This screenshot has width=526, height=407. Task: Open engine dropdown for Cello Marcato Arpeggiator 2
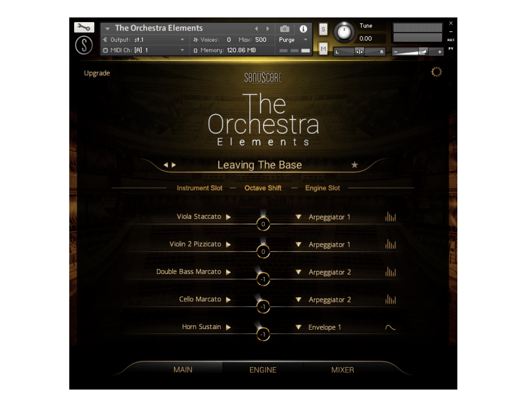point(298,300)
